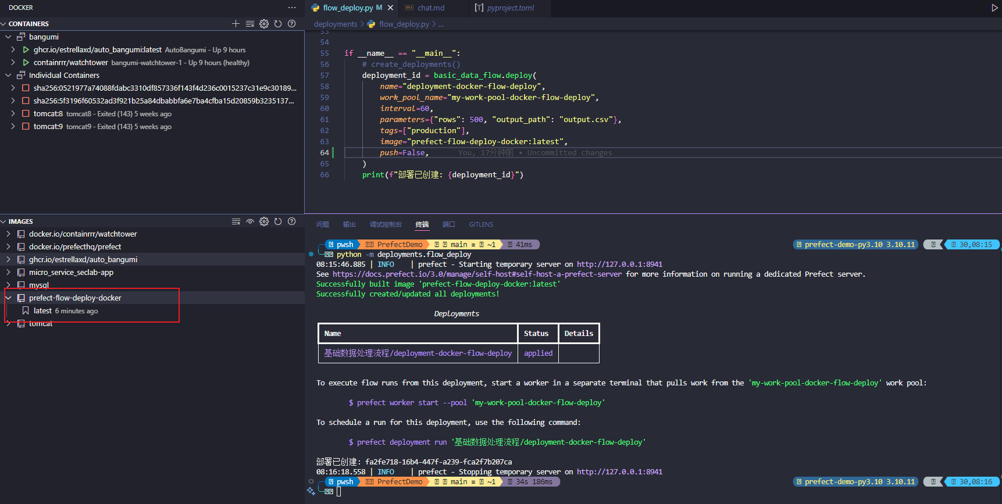The width and height of the screenshot is (1002, 504).
Task: Click running icon of auto_bangumi container
Action: click(x=26, y=50)
